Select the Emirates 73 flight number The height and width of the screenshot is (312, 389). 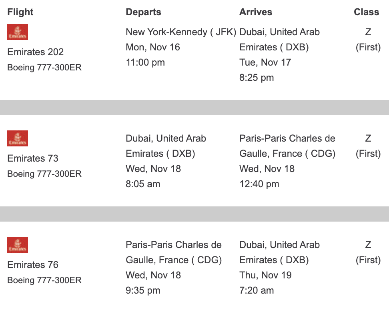click(x=33, y=158)
